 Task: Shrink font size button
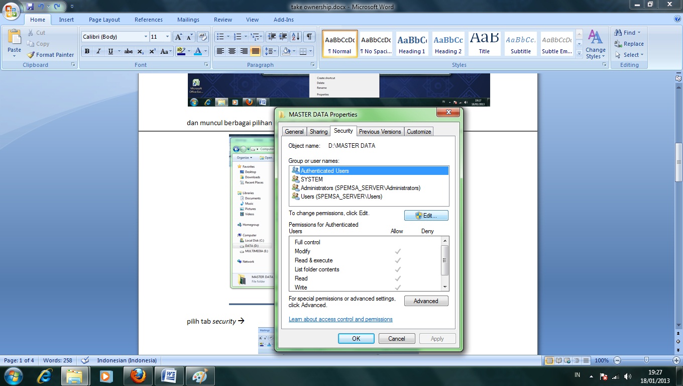(x=190, y=37)
